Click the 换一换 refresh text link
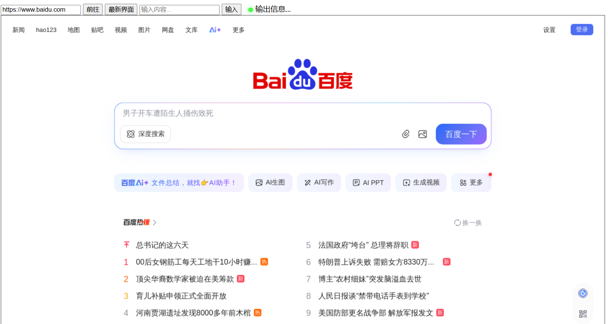 click(x=472, y=223)
